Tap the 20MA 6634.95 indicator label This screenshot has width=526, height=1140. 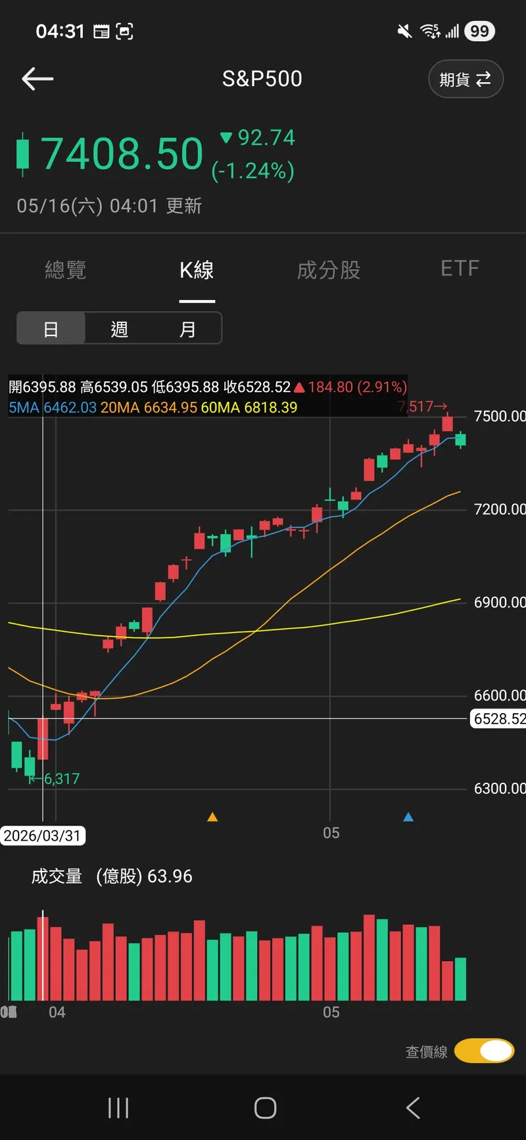pos(149,407)
